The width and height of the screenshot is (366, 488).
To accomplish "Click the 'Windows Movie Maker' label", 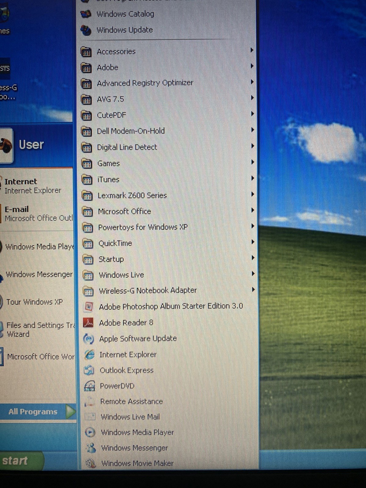I will [138, 463].
